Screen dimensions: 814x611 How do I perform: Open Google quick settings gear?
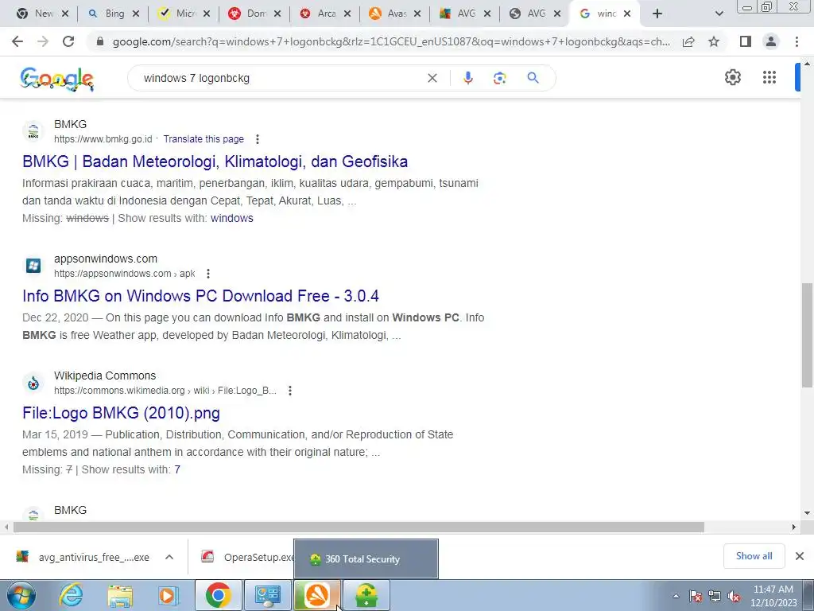pyautogui.click(x=732, y=77)
